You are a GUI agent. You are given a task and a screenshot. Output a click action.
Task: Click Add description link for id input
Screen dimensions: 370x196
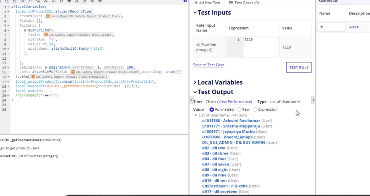point(354,27)
